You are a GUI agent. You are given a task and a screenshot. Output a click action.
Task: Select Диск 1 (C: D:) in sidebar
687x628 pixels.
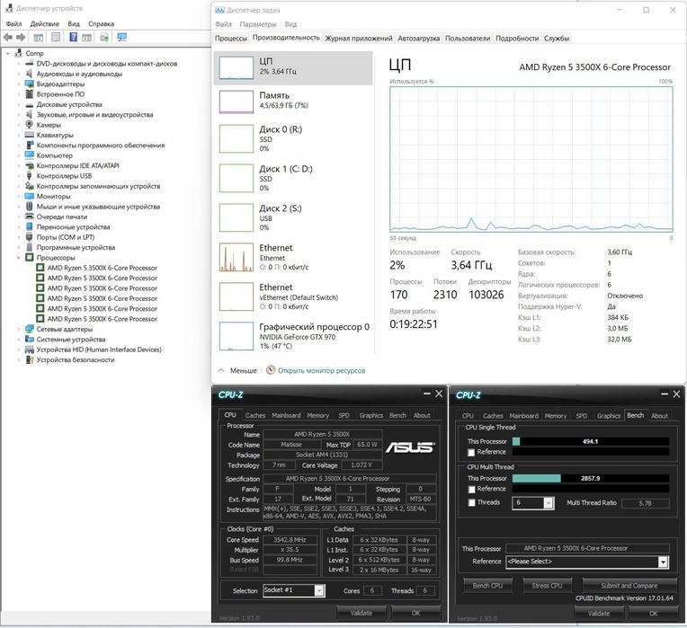[x=292, y=178]
